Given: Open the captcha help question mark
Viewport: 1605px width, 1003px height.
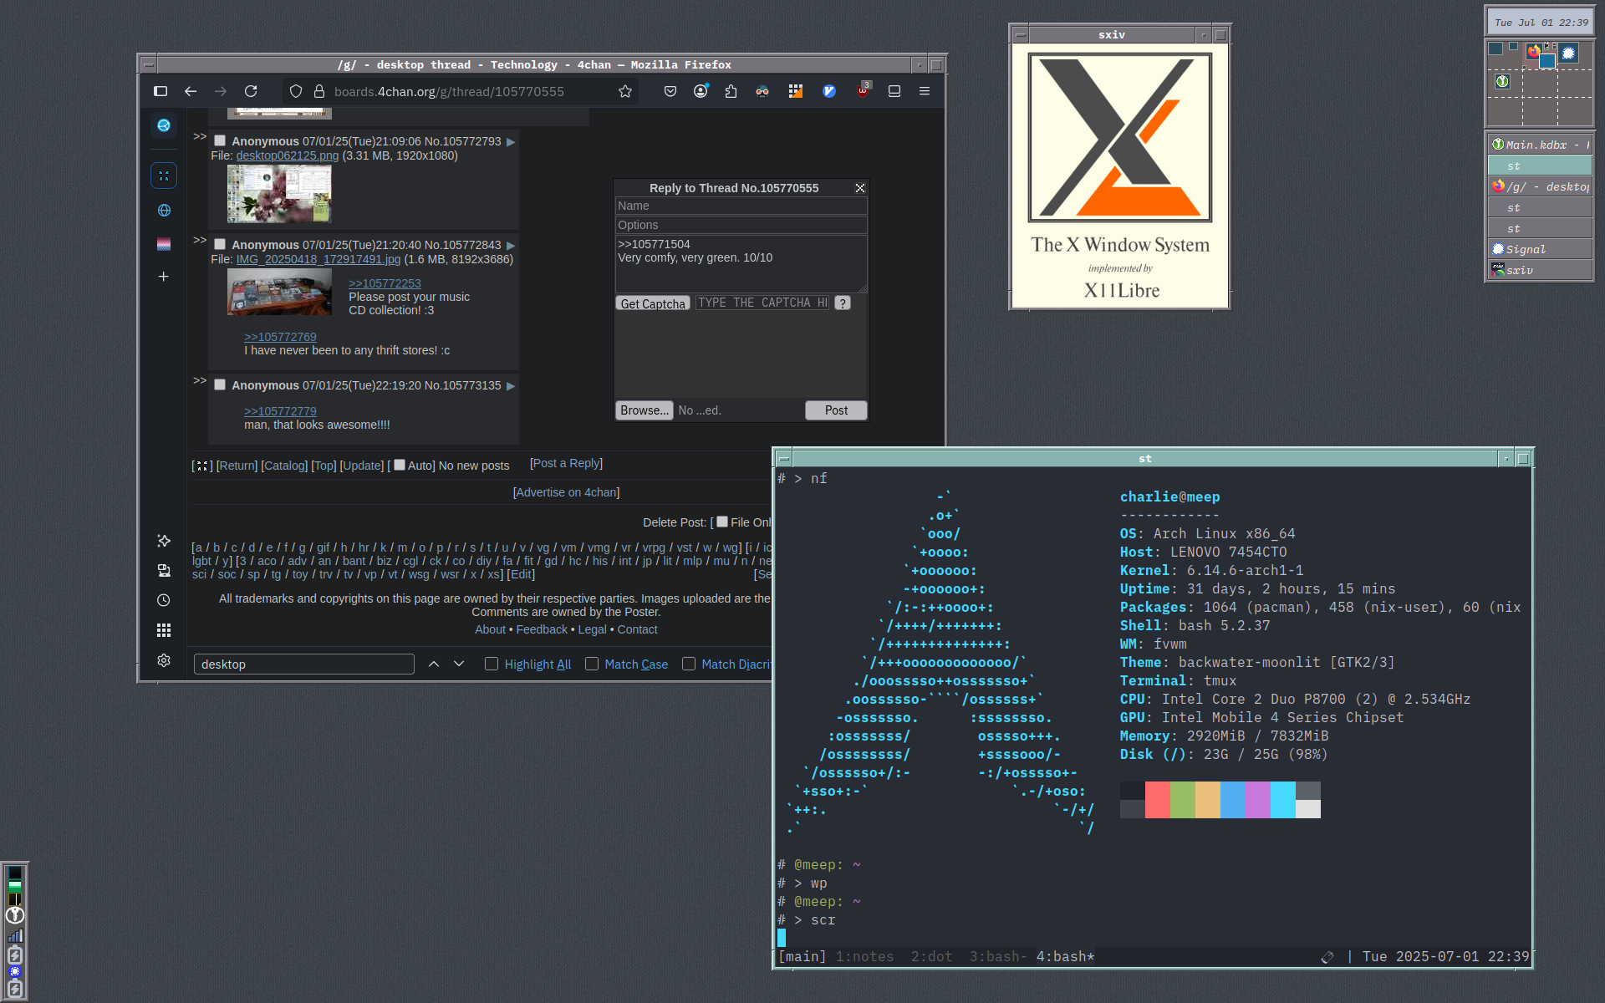Looking at the screenshot, I should click(843, 303).
